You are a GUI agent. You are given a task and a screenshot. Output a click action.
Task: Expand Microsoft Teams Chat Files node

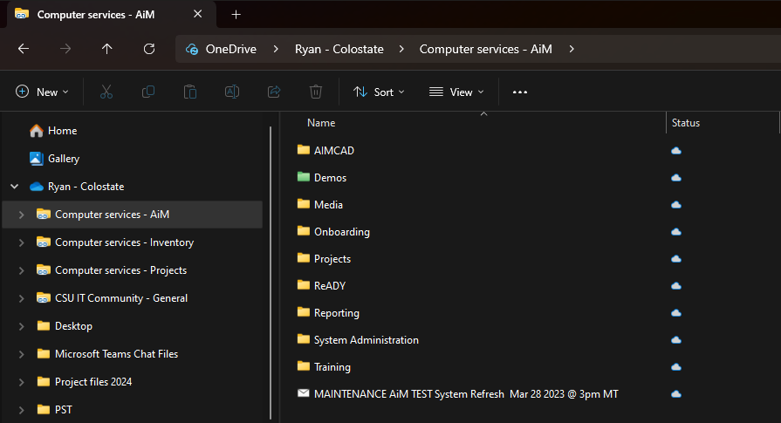21,354
